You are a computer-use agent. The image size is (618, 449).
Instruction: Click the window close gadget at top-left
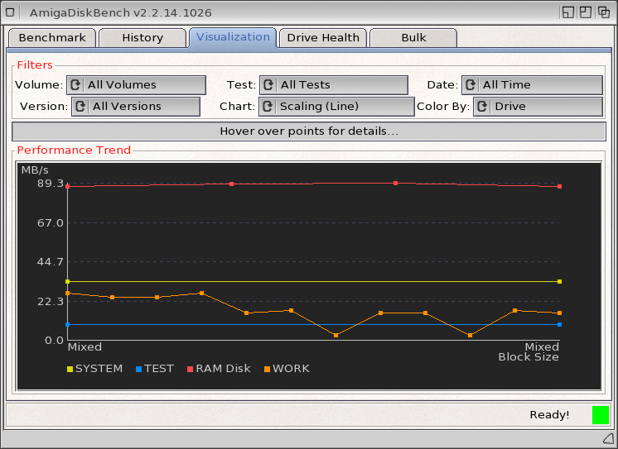coord(12,12)
